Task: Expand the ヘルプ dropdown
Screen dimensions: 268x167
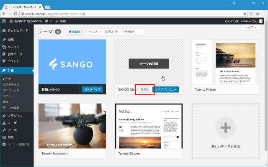Action: point(251,28)
